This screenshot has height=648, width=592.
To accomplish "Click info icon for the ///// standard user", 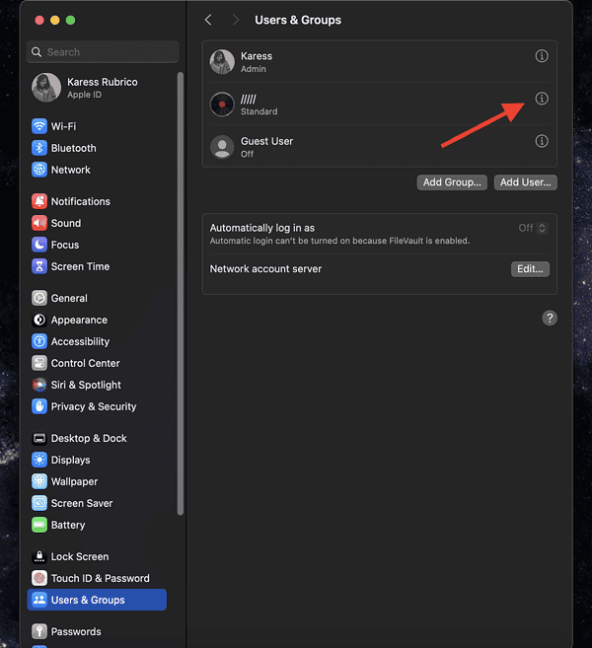I will (x=541, y=99).
